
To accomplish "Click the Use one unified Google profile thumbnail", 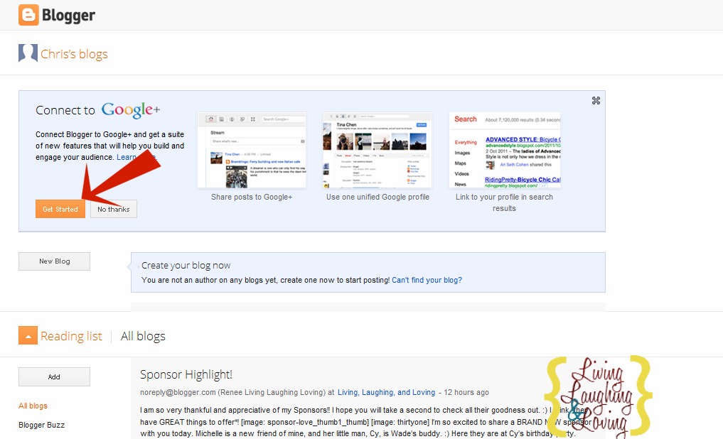I will click(377, 150).
